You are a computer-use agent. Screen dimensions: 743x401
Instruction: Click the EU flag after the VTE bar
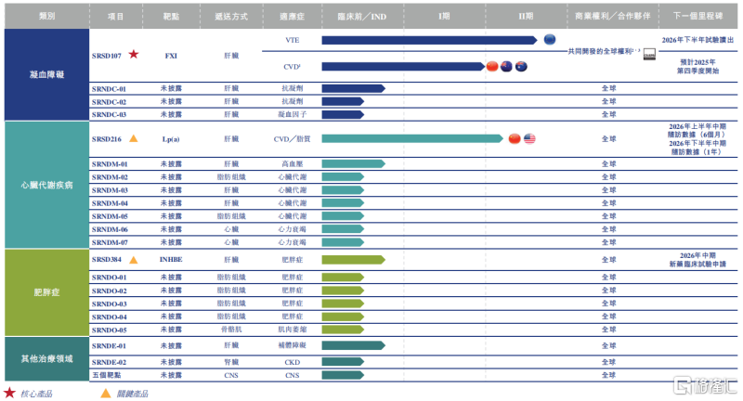550,39
